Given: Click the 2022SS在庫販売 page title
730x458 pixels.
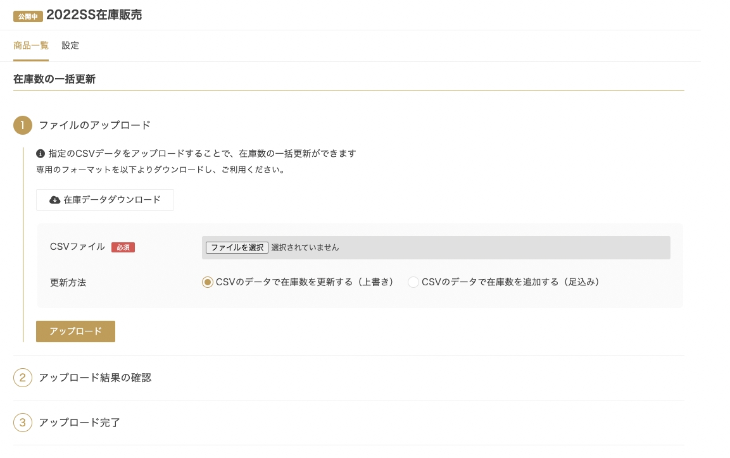Looking at the screenshot, I should 94,15.
